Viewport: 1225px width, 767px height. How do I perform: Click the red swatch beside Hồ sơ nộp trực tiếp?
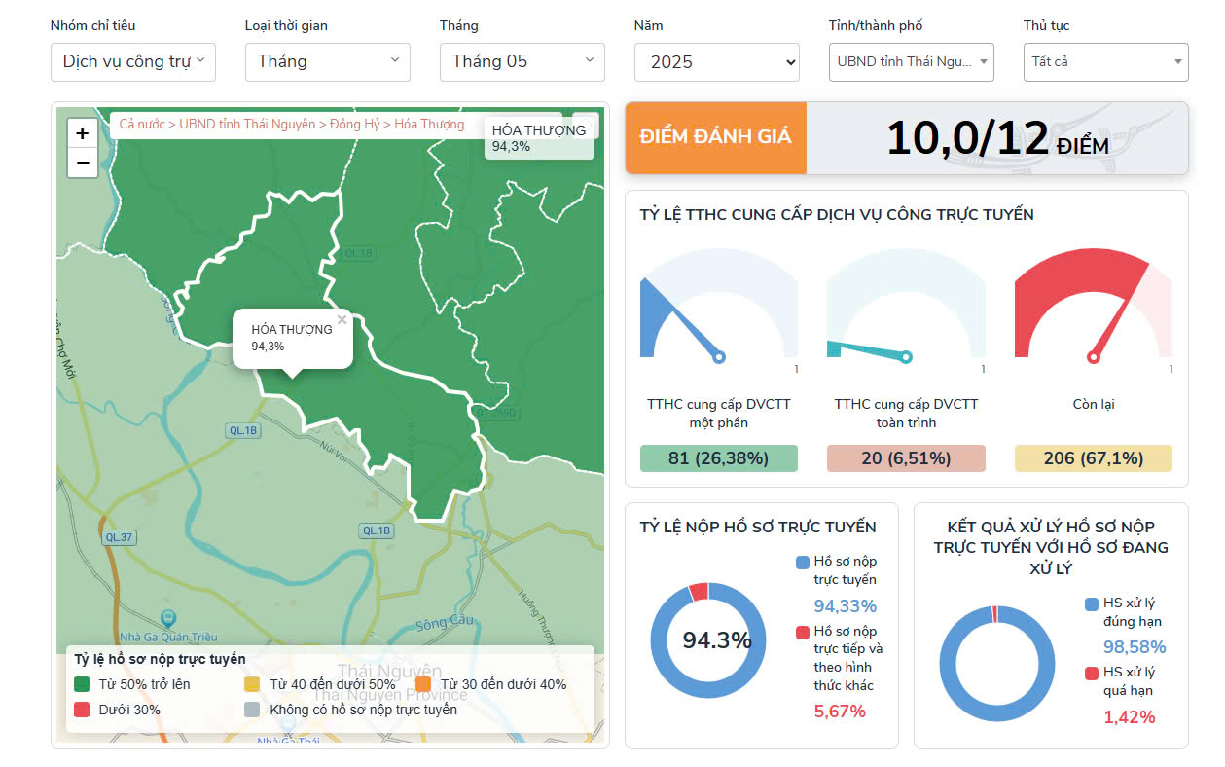(803, 632)
